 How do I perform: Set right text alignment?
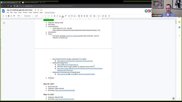click(x=84, y=16)
